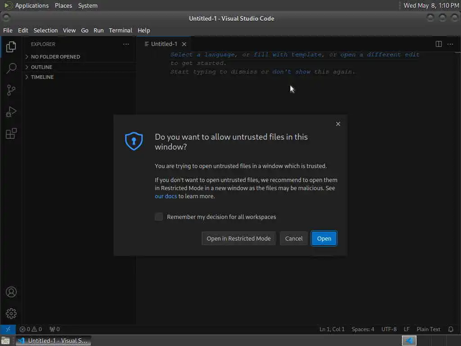
Task: Click 'fill with template' editor hint link
Action: click(x=288, y=55)
